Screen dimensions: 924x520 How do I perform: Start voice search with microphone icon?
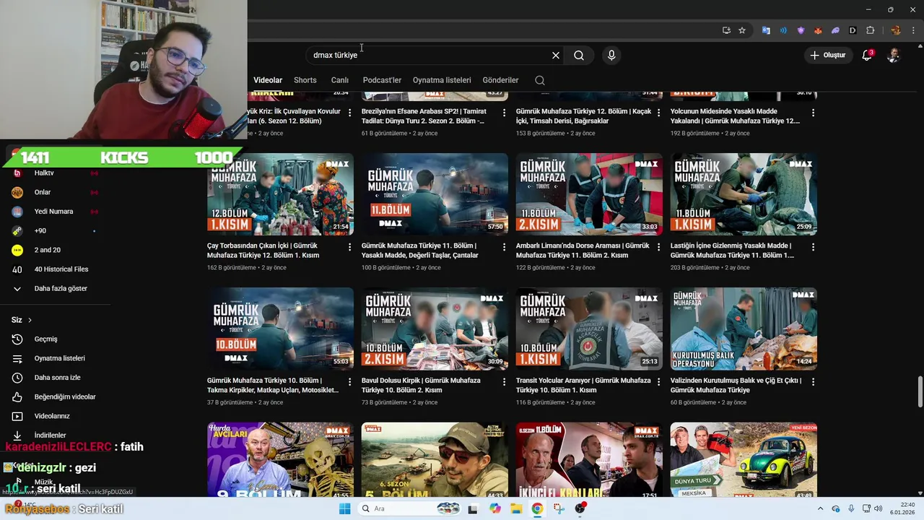click(x=611, y=55)
